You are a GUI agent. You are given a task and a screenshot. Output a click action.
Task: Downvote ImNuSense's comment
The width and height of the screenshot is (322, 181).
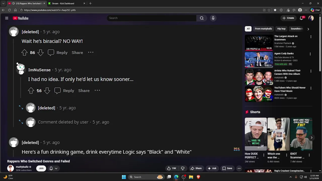pyautogui.click(x=47, y=91)
